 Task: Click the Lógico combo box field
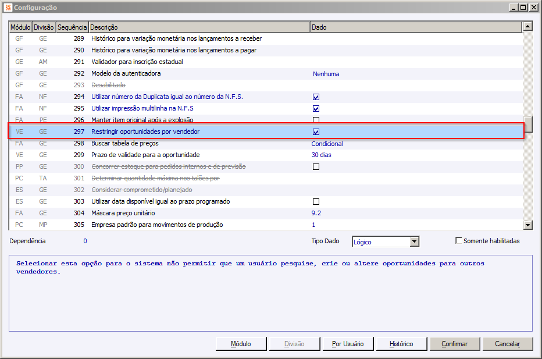coord(381,241)
